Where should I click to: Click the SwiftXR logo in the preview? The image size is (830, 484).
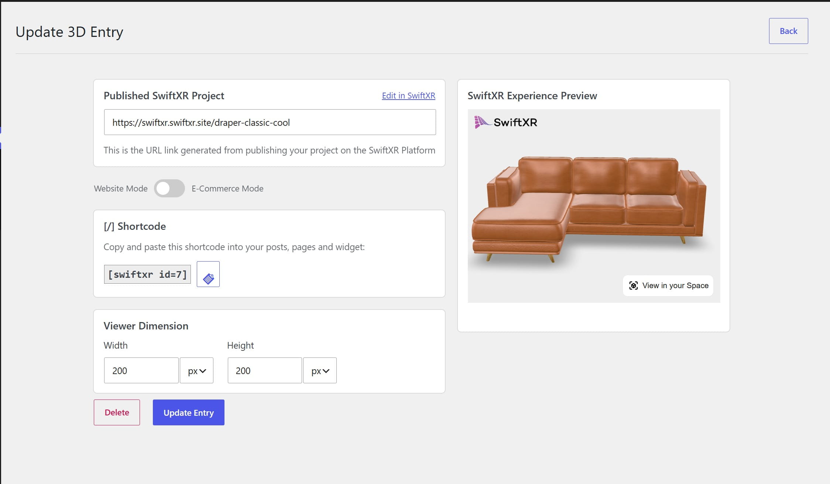505,122
